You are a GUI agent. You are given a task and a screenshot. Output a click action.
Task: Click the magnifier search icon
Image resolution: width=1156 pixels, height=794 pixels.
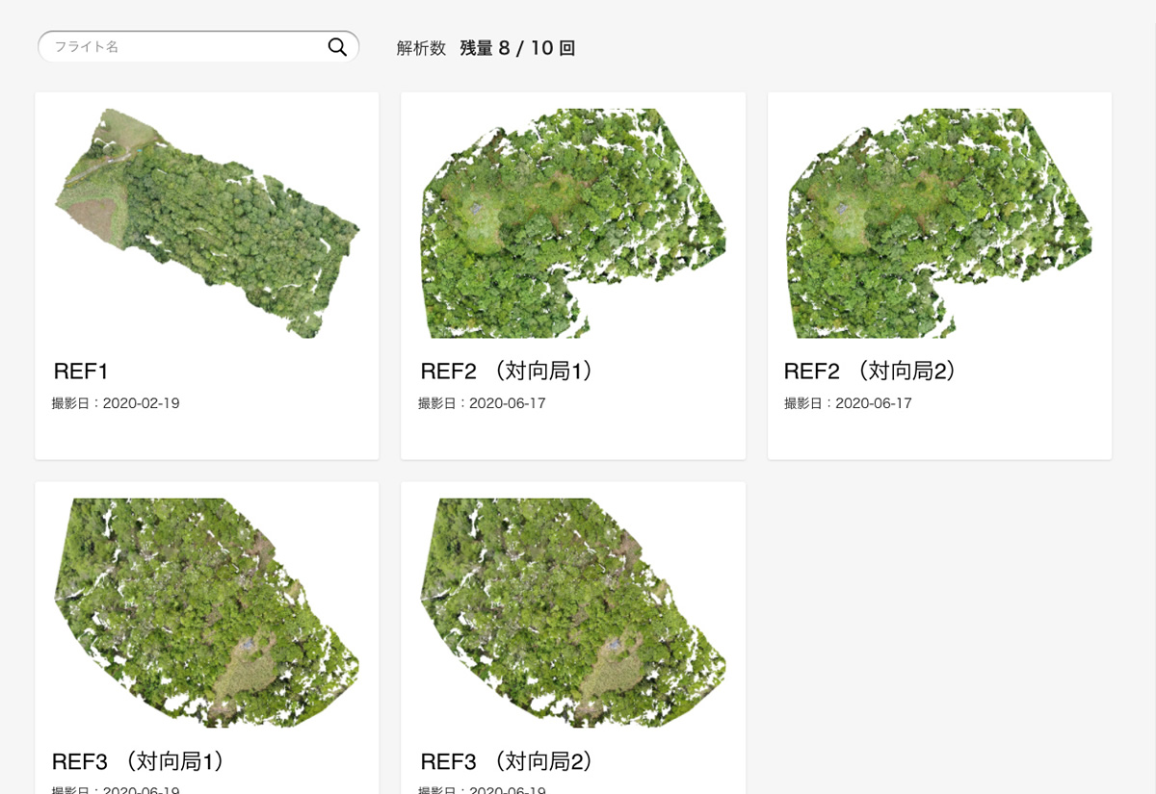point(337,46)
